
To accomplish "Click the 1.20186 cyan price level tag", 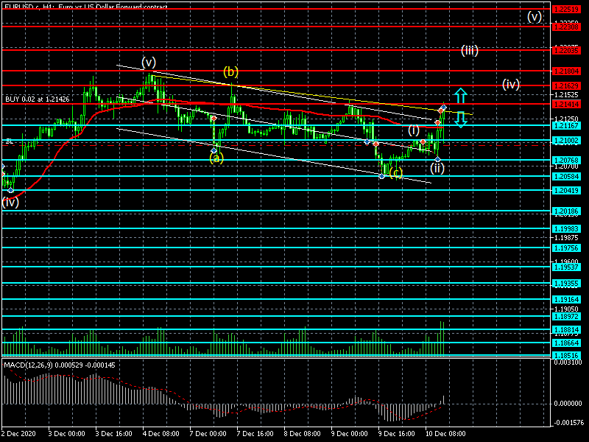I will 565,211.
